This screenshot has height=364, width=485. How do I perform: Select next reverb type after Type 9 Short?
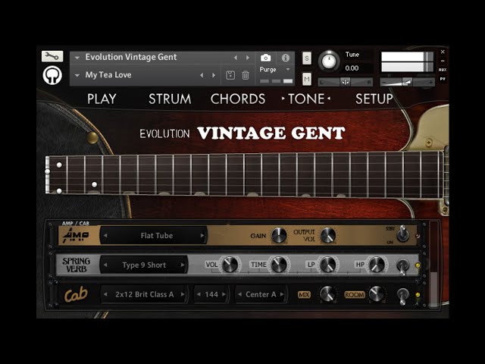(x=183, y=265)
